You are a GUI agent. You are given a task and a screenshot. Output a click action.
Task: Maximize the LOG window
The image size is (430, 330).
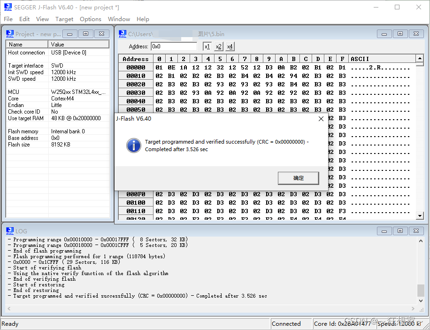click(x=400, y=231)
